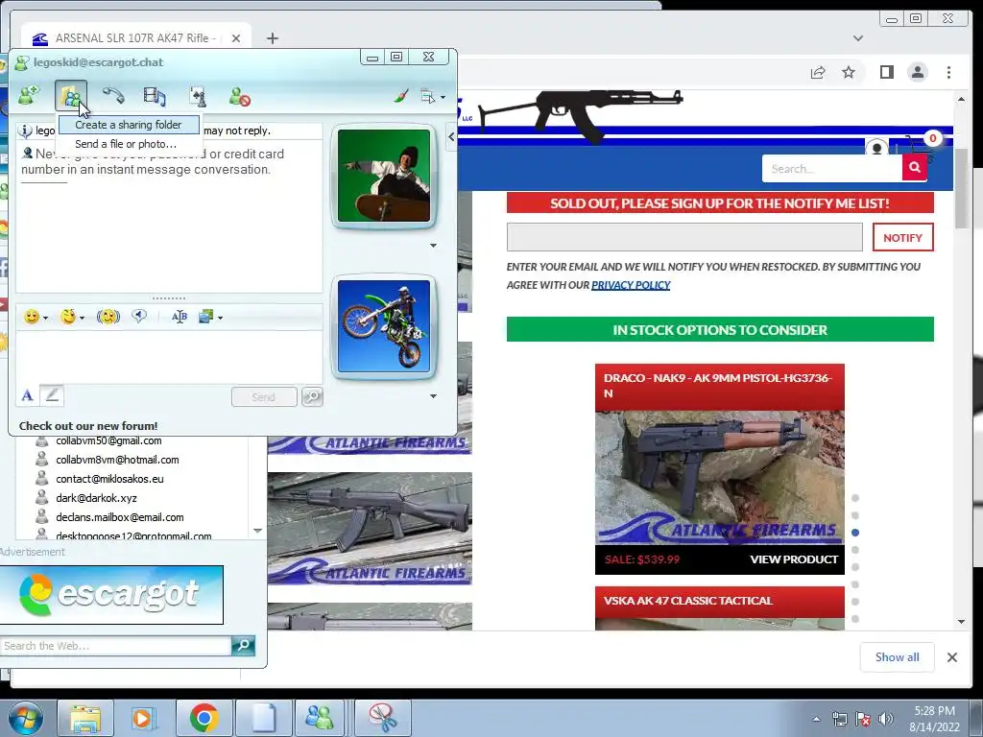Click the red search magnifier button on site

(915, 168)
